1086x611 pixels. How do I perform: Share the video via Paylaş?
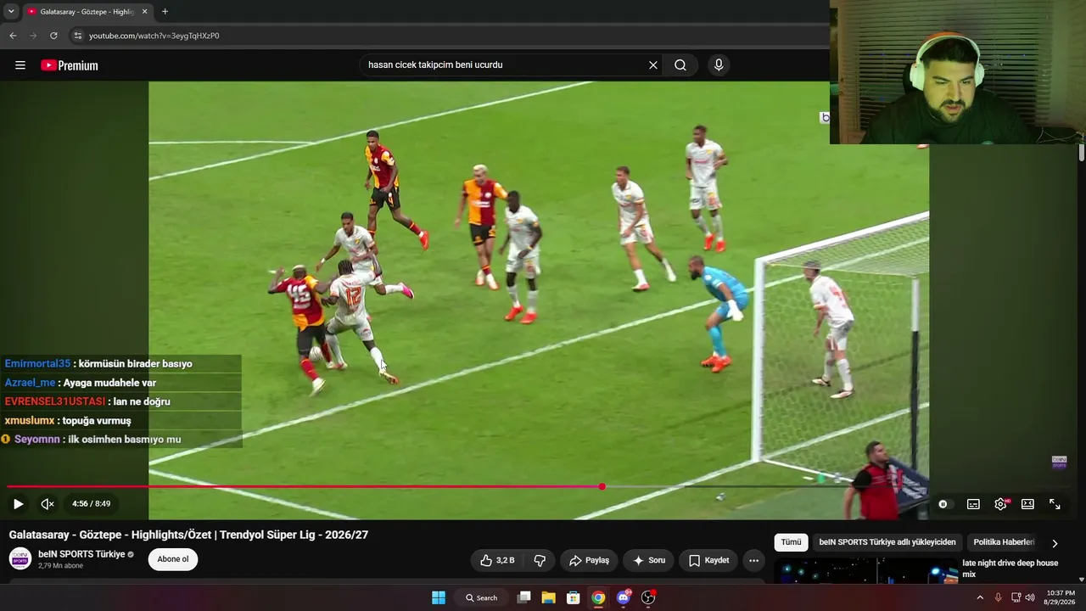tap(589, 561)
